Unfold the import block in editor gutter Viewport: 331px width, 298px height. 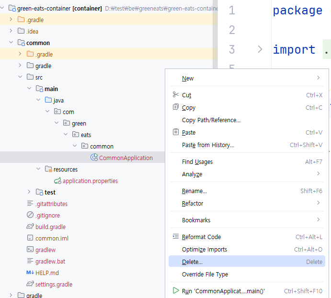coord(260,49)
